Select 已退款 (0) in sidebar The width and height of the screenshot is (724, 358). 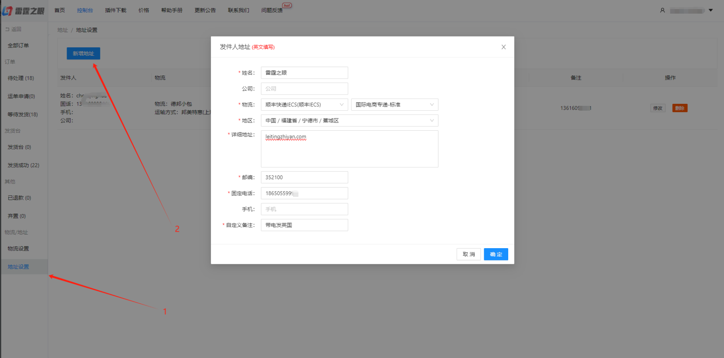pyautogui.click(x=19, y=198)
